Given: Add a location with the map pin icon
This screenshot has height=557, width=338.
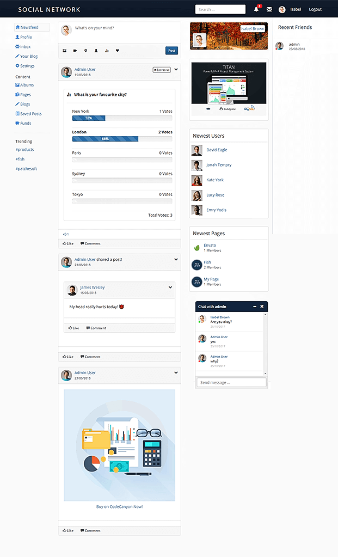Looking at the screenshot, I should pyautogui.click(x=85, y=51).
